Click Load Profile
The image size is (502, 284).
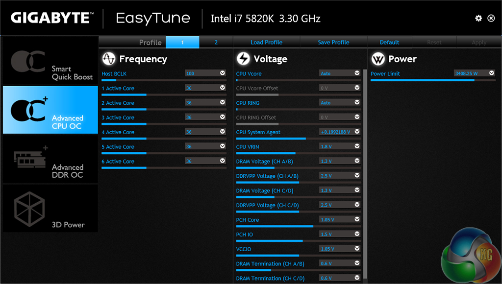point(266,42)
